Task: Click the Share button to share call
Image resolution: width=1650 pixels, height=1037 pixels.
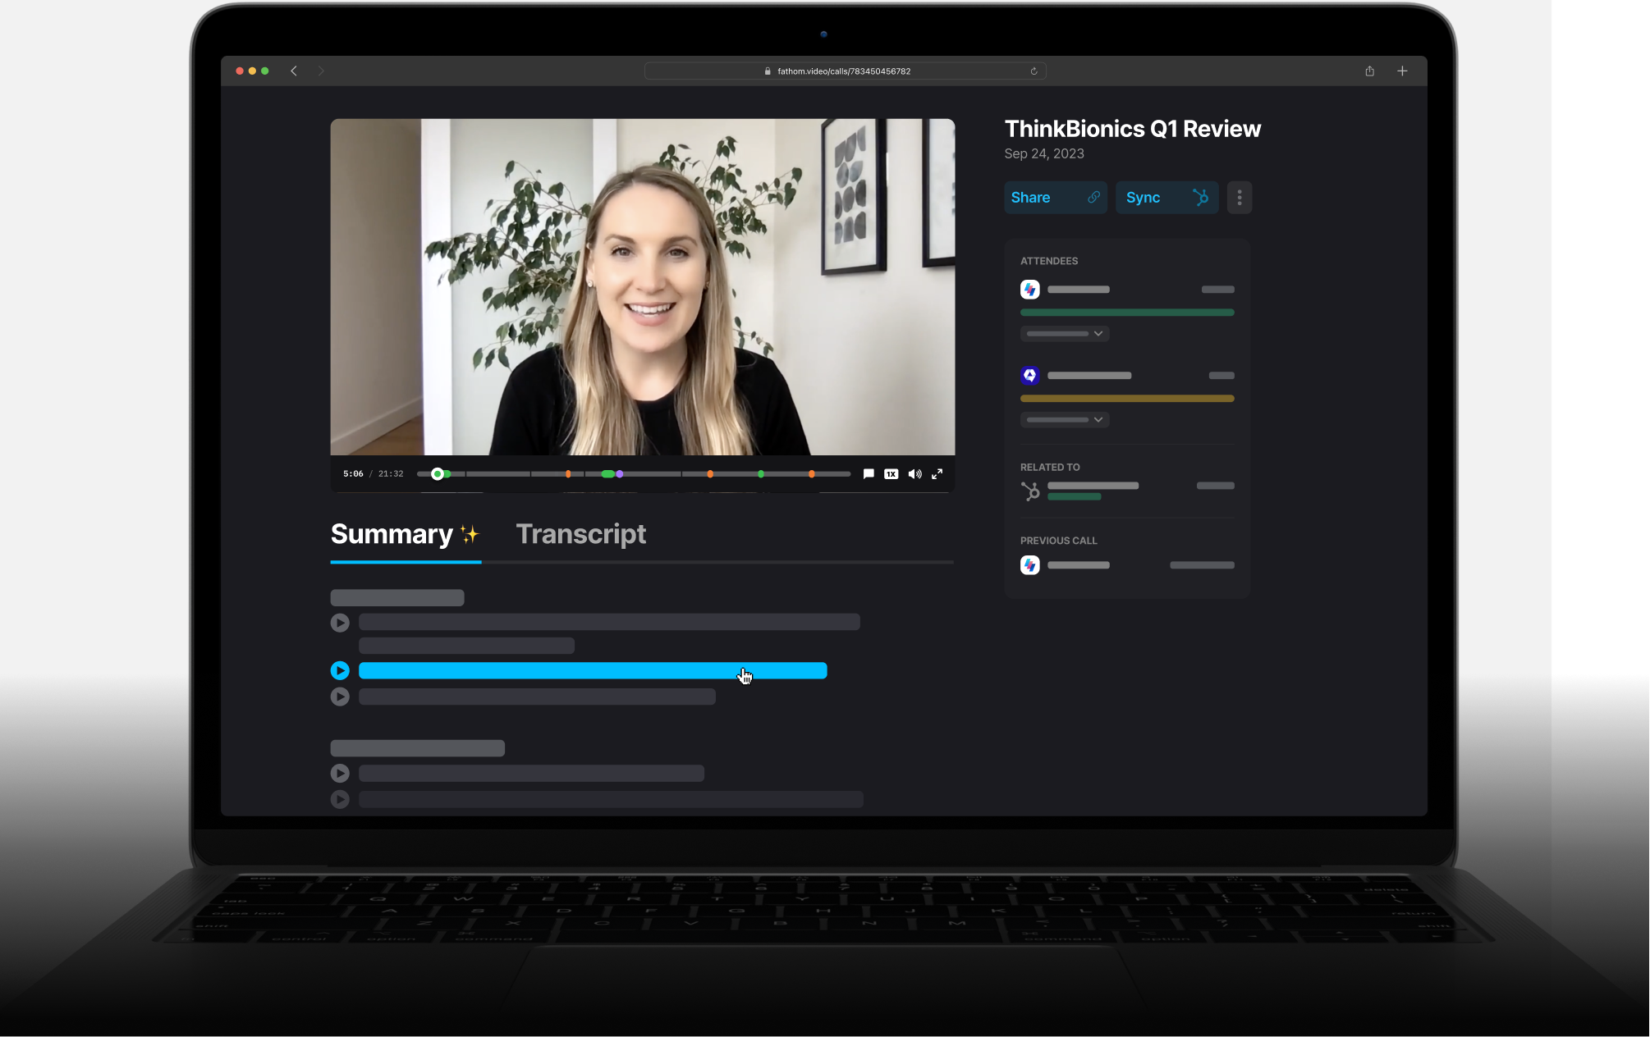Action: pos(1054,196)
